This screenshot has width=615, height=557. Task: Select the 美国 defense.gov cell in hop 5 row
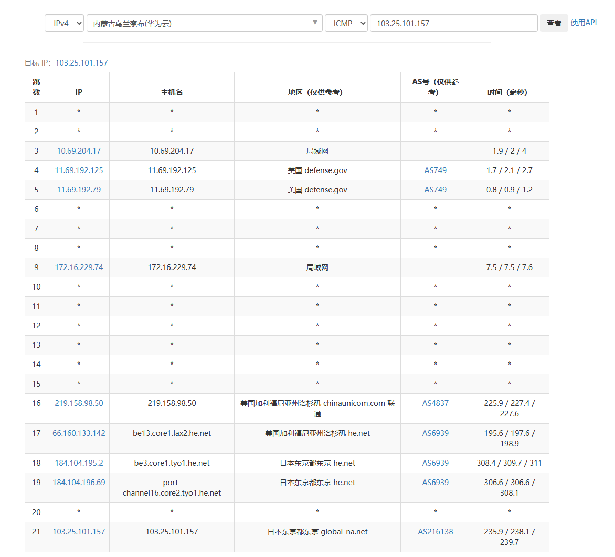click(317, 190)
